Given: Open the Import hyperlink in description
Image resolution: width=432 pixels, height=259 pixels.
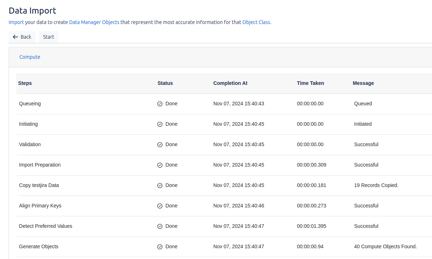Looking at the screenshot, I should (x=16, y=22).
